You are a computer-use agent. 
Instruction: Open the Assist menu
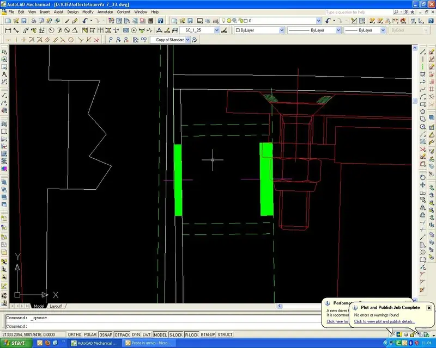point(58,12)
